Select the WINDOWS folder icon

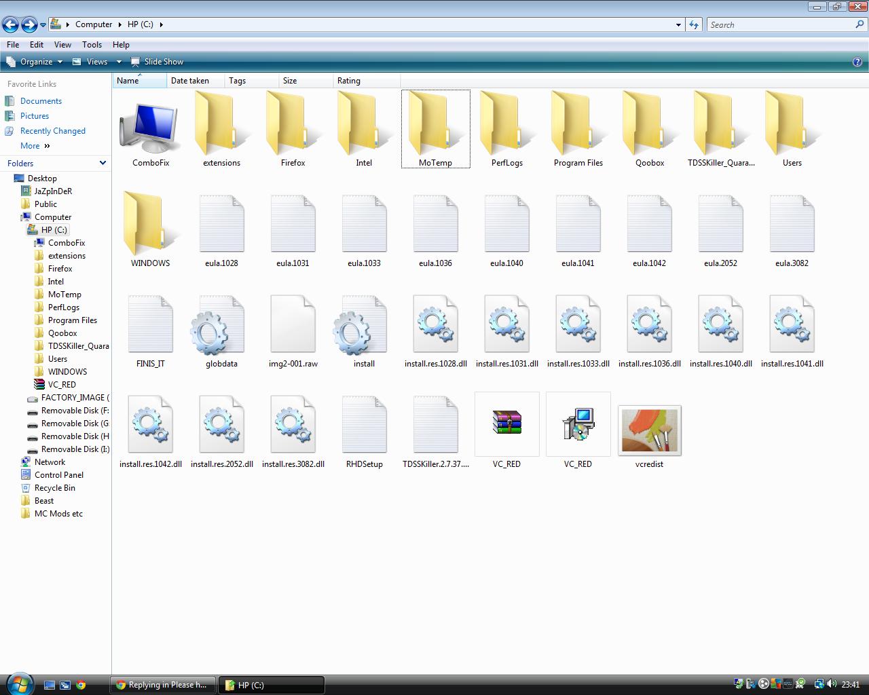(150, 225)
